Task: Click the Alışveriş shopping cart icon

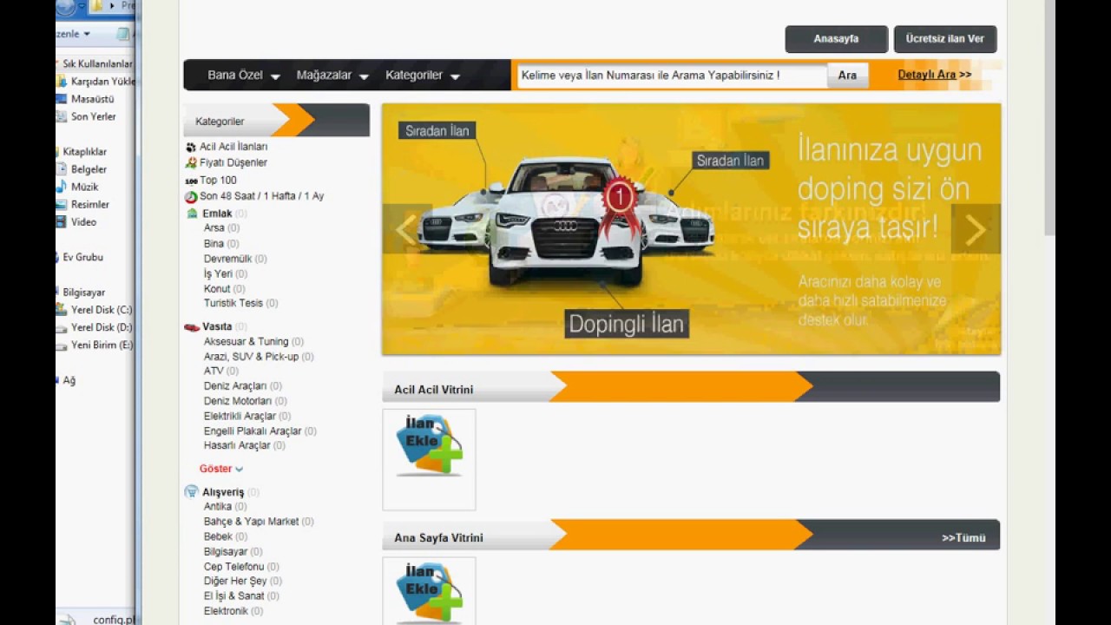Action: (192, 492)
